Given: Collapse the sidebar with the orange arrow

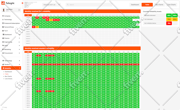Looking at the screenshot, I should point(22,3).
